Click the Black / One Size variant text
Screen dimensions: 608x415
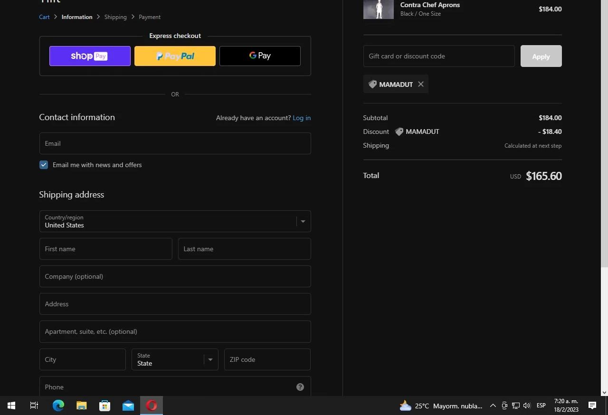[x=420, y=14]
